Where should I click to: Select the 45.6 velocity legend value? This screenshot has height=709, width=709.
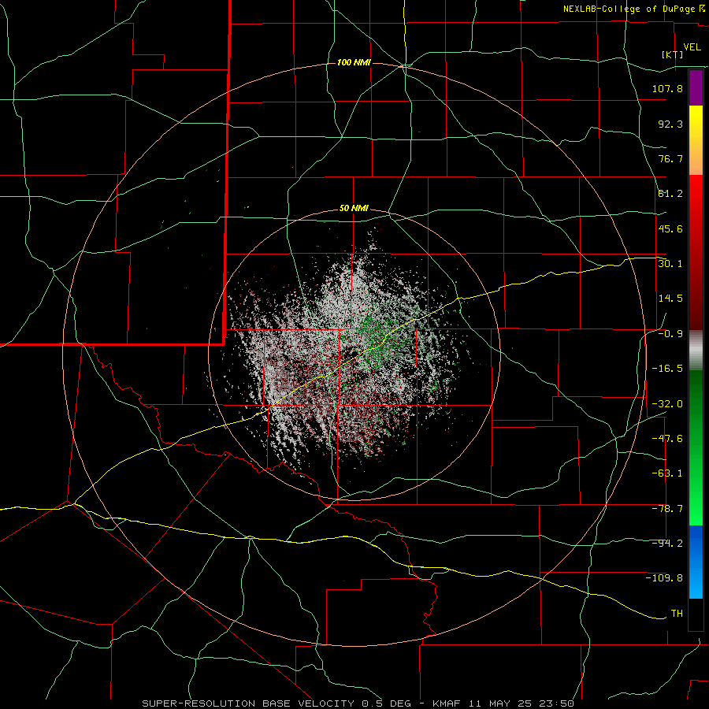[x=670, y=228]
